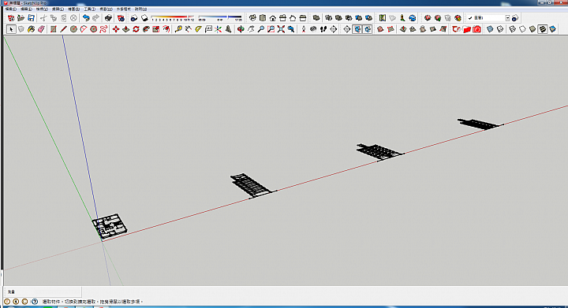Viewport: 568px width, 308px height.
Task: Select the Push/Pull tool
Action: point(126,29)
